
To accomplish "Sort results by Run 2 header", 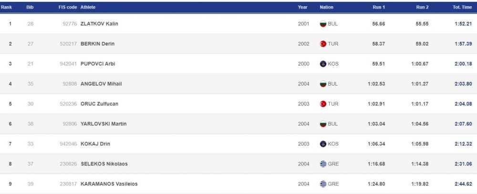I will click(x=422, y=7).
